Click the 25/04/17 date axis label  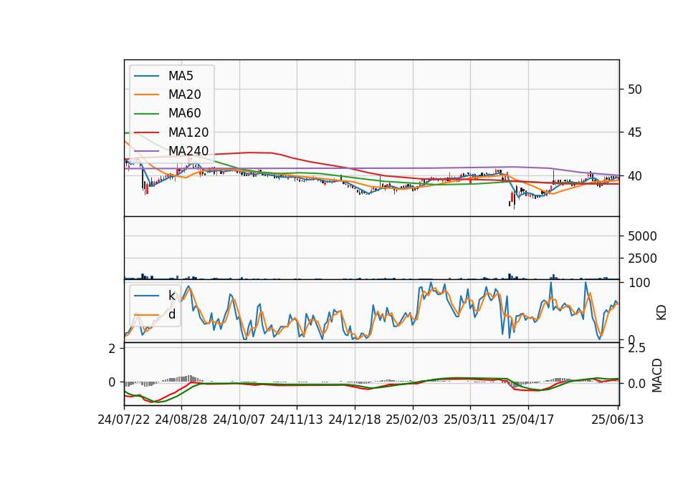pos(528,420)
